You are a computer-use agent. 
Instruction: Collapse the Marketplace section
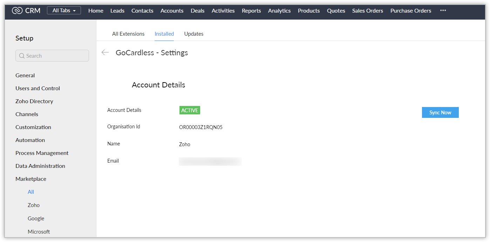point(31,179)
